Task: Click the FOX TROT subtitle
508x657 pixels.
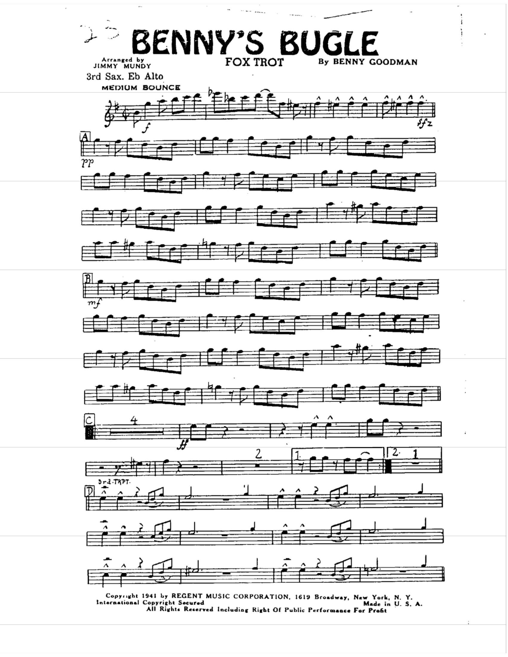Action: tap(254, 62)
